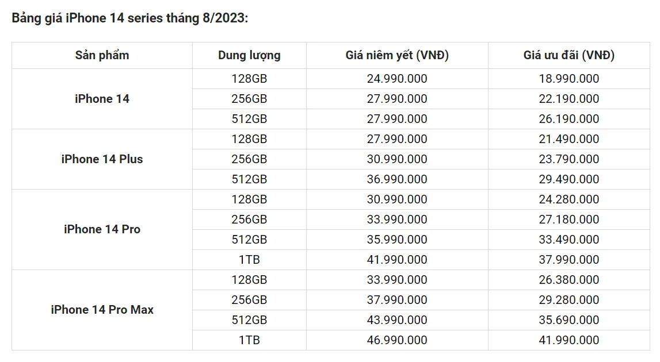Screen dimensions: 660x362
Task: Click the 35.690.000 discounted price cell
Action: coord(569,320)
